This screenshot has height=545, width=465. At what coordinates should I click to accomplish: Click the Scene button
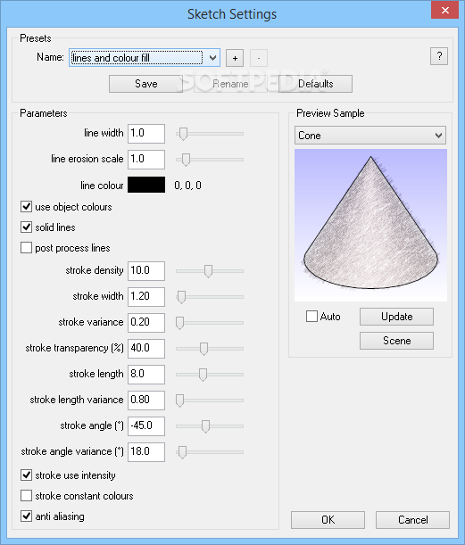pos(396,341)
